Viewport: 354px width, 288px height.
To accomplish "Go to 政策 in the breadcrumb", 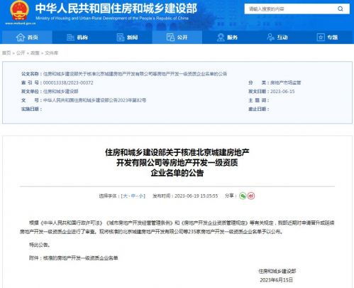I will (x=35, y=53).
